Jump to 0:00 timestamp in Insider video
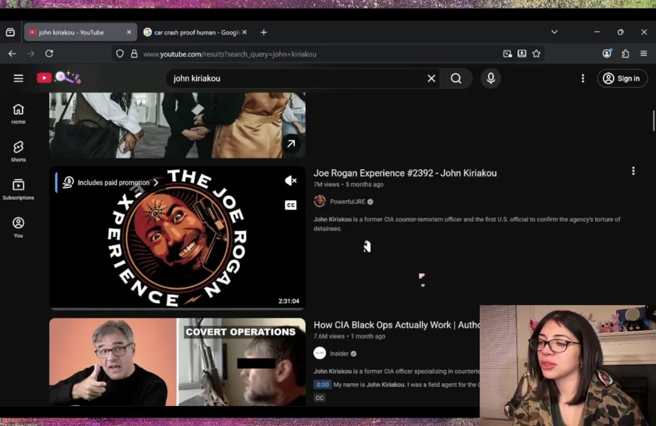The image size is (656, 426). tap(323, 385)
